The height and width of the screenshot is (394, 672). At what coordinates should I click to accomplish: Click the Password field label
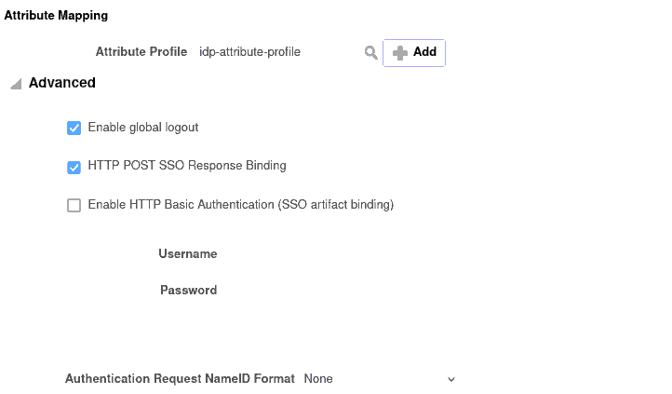(189, 290)
